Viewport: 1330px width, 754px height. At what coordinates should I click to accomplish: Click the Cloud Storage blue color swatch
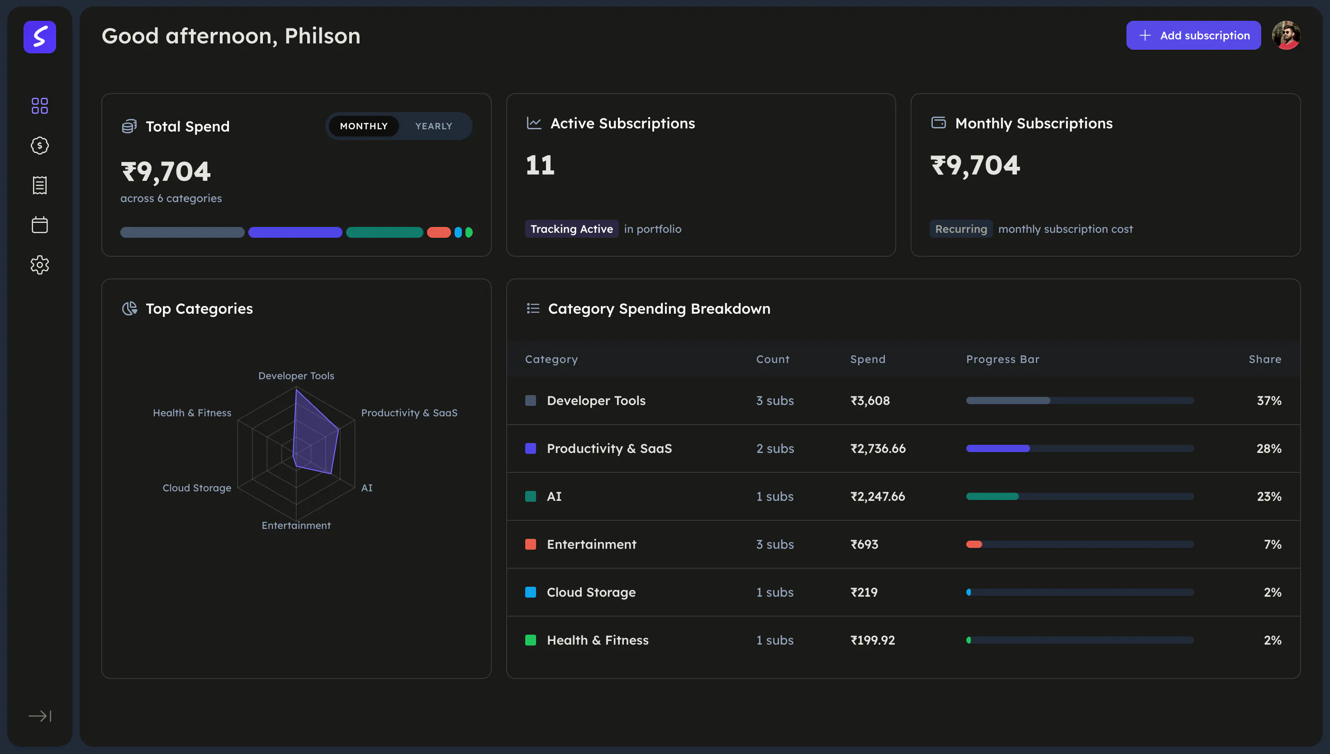point(531,592)
